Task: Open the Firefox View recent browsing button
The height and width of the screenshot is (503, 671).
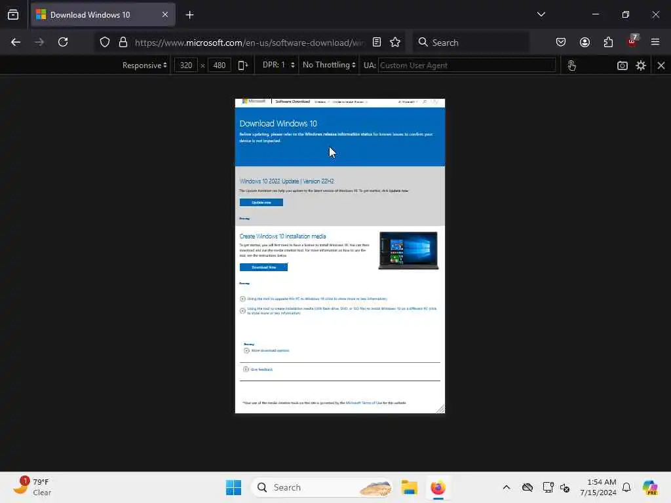Action: [x=13, y=14]
